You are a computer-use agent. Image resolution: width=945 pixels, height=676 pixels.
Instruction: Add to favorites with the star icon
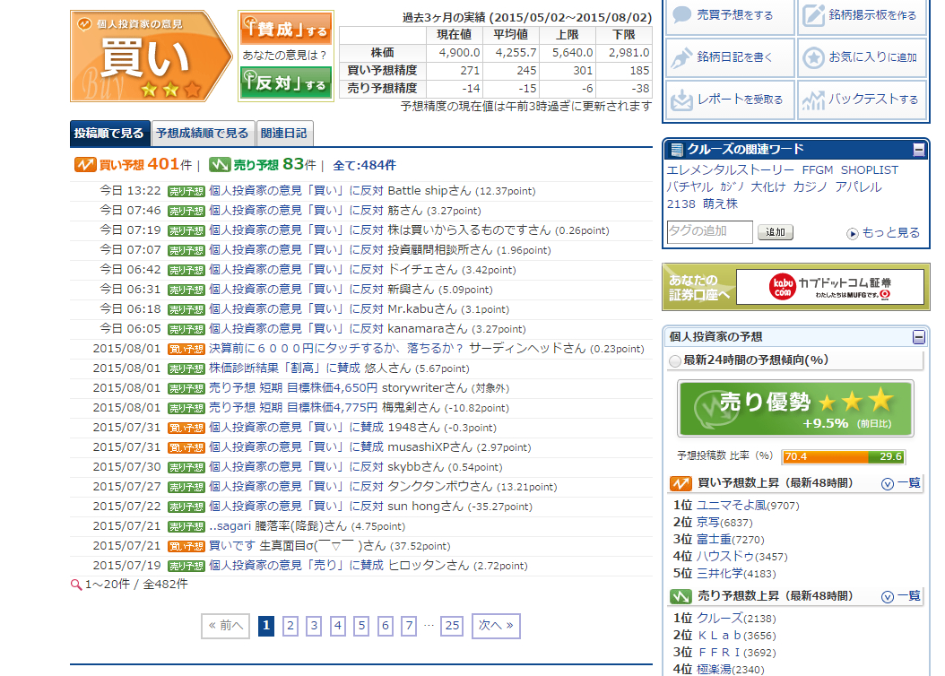[x=813, y=57]
